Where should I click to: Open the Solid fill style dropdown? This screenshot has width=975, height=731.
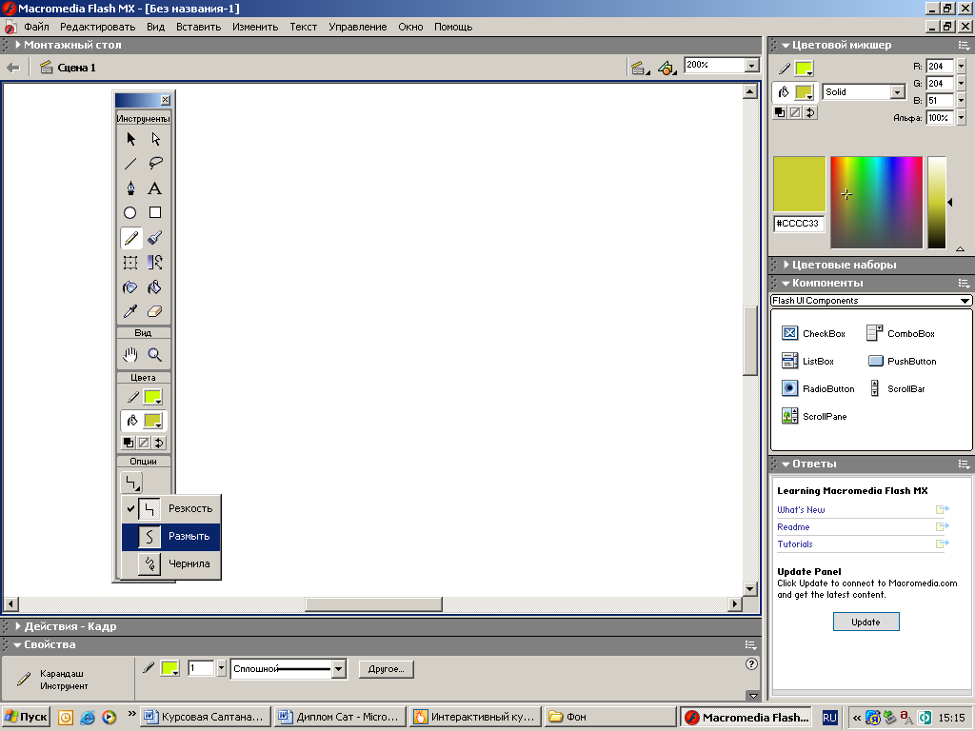point(897,92)
